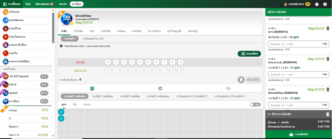Screen dimensions: 332x139
Task: Click the refresh arrows icon
Action: (x=228, y=88)
